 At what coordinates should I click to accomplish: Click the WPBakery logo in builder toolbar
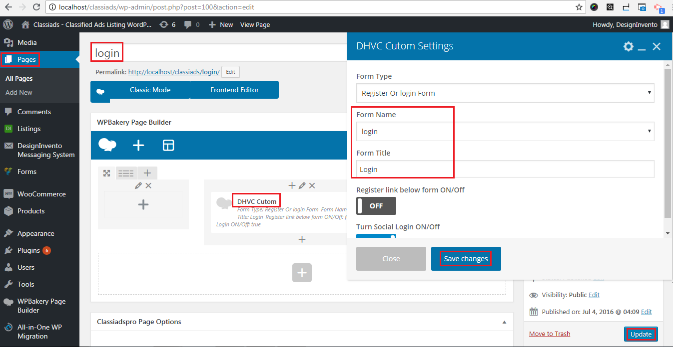point(107,145)
